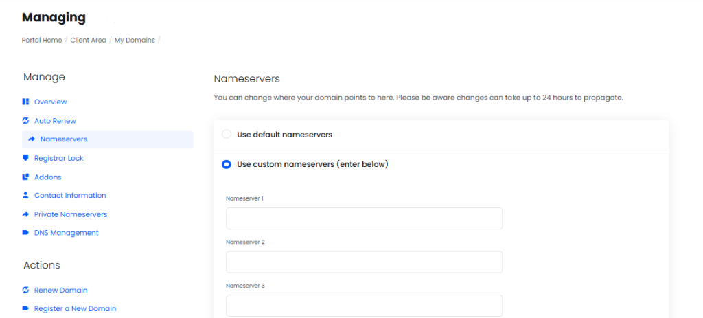Click the Renew Domain sync icon

click(x=25, y=291)
